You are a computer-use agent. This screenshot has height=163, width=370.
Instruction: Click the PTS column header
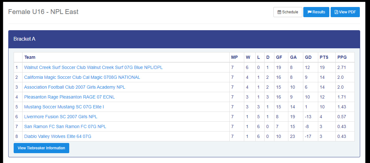[x=324, y=57]
